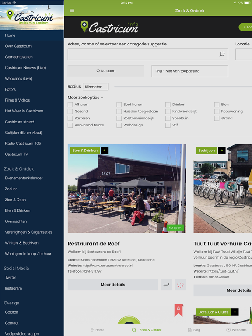Tap the search magnifier icon in address field

coord(222,54)
